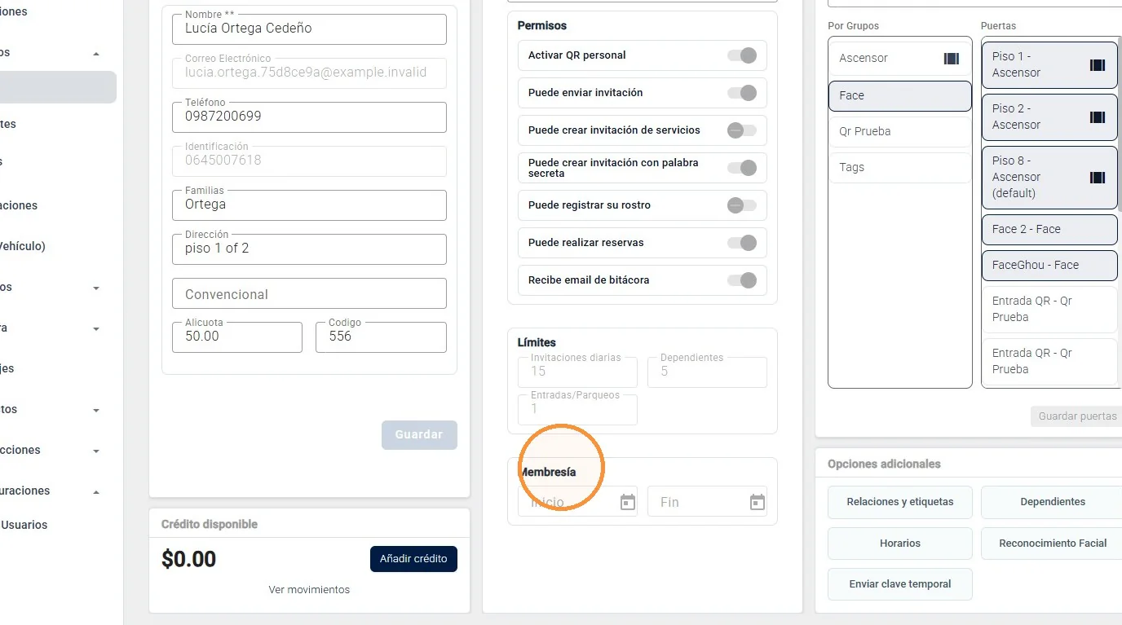Open the Inicio membership calendar picker
Image resolution: width=1122 pixels, height=625 pixels.
pyautogui.click(x=627, y=502)
